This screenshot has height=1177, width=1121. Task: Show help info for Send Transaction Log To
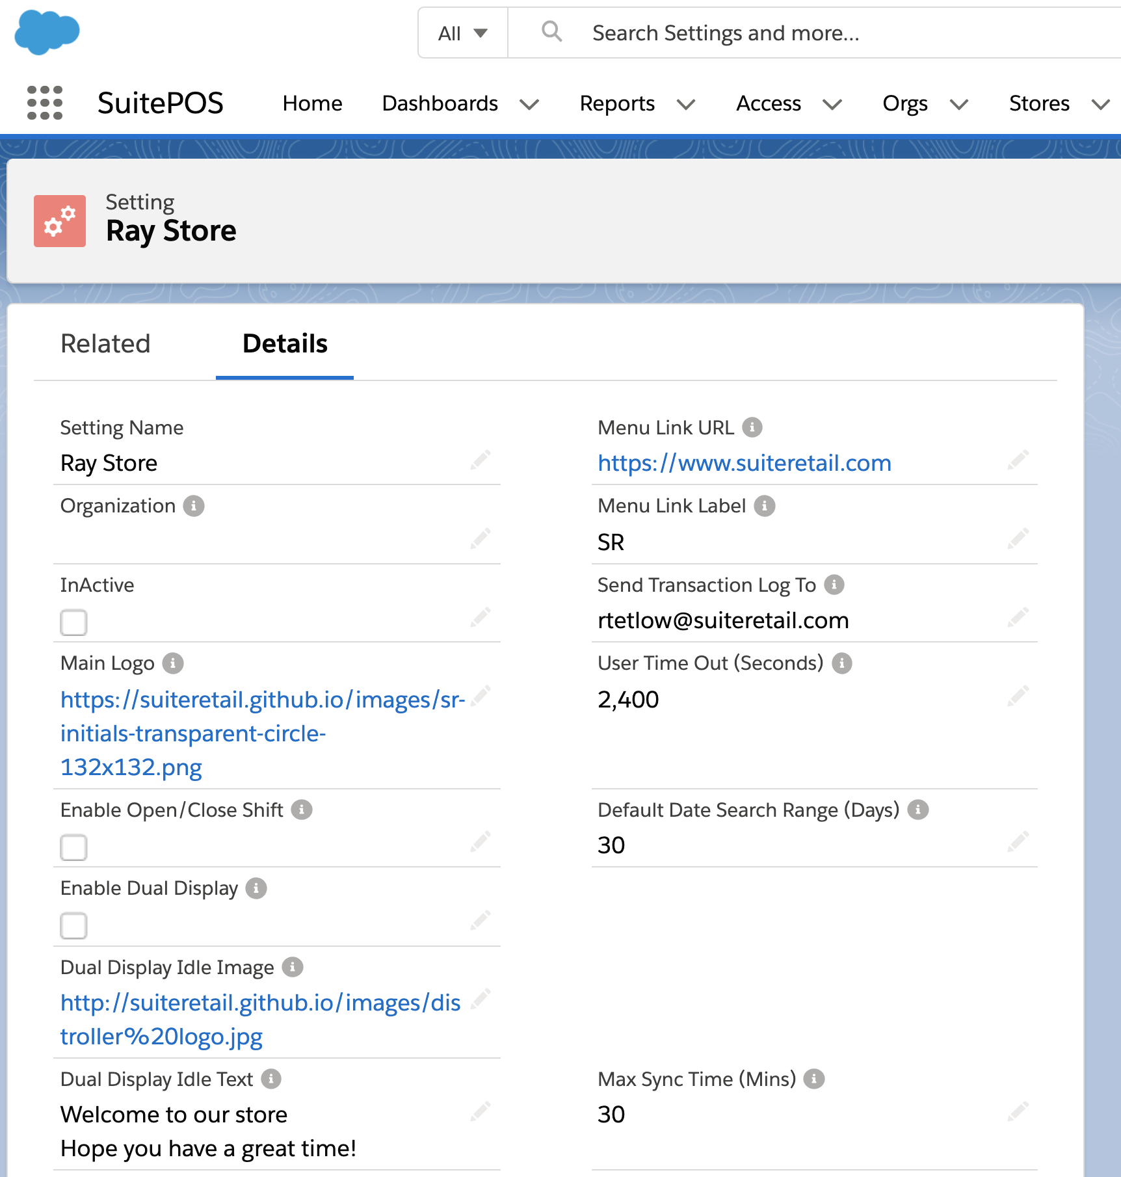[834, 585]
